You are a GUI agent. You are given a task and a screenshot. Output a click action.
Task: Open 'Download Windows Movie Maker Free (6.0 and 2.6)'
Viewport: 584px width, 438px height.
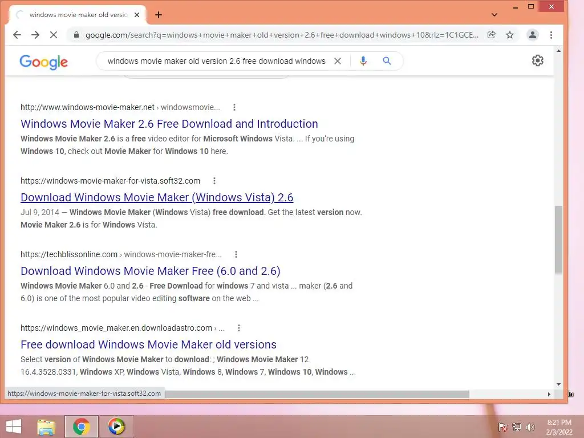pyautogui.click(x=151, y=271)
